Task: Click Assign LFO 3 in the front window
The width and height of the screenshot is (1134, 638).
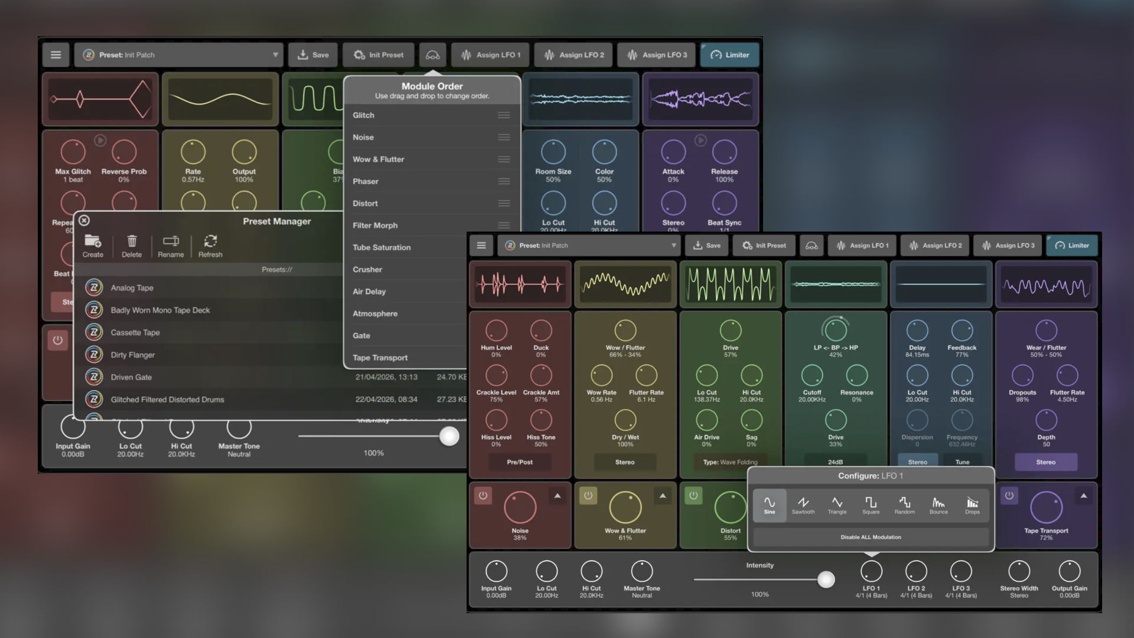Action: click(x=1008, y=246)
